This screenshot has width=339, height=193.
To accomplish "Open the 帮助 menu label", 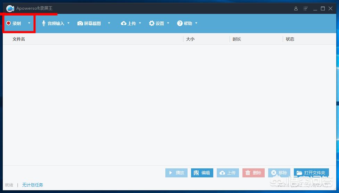I will tap(188, 23).
